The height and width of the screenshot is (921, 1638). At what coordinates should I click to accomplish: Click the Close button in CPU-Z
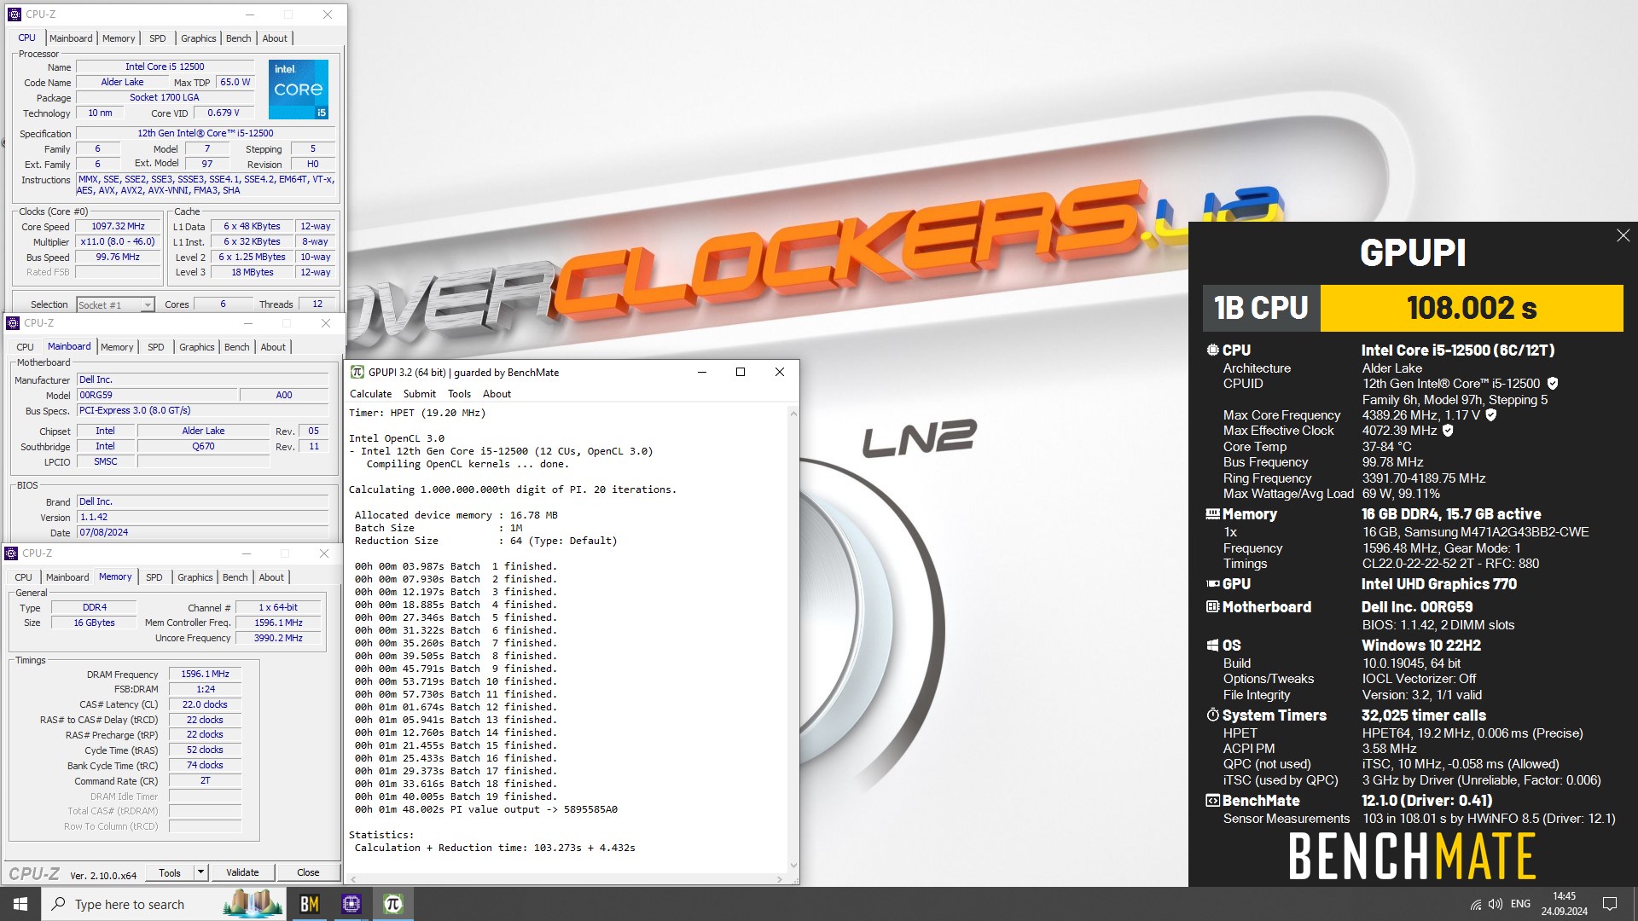[308, 872]
